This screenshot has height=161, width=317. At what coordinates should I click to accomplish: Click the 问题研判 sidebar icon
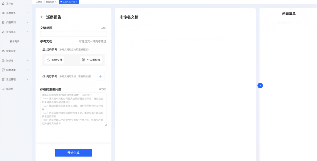(3, 22)
